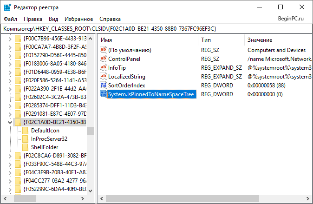Open the Справка menu
This screenshot has height=204, width=313.
pyautogui.click(x=110, y=19)
